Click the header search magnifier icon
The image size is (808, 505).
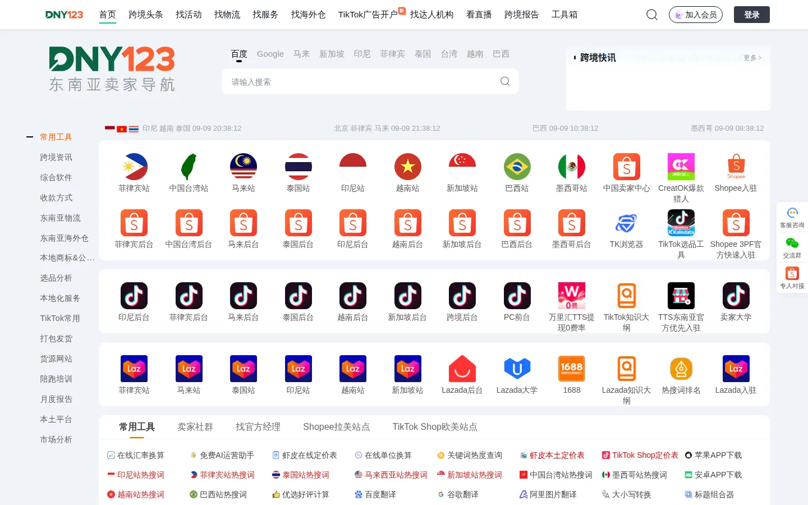(652, 15)
